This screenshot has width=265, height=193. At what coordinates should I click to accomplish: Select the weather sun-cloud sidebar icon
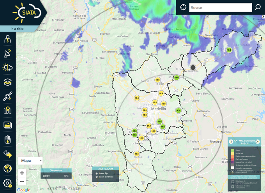(7, 68)
